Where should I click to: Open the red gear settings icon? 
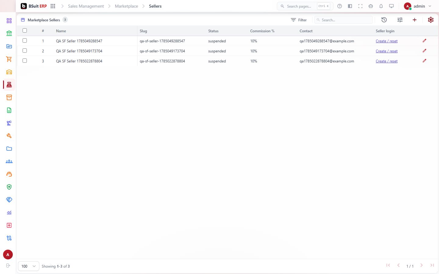tap(431, 20)
